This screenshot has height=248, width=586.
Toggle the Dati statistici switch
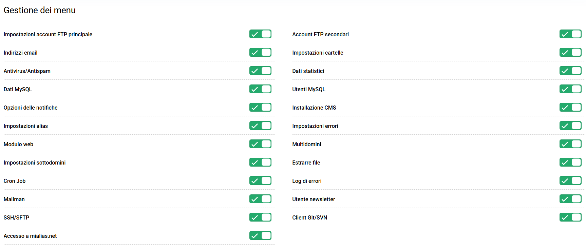(570, 71)
